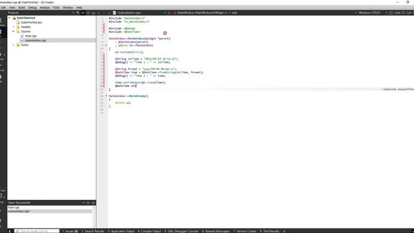Close the Open Documents panel
Viewport: 414px width, 233px height.
click(93, 203)
